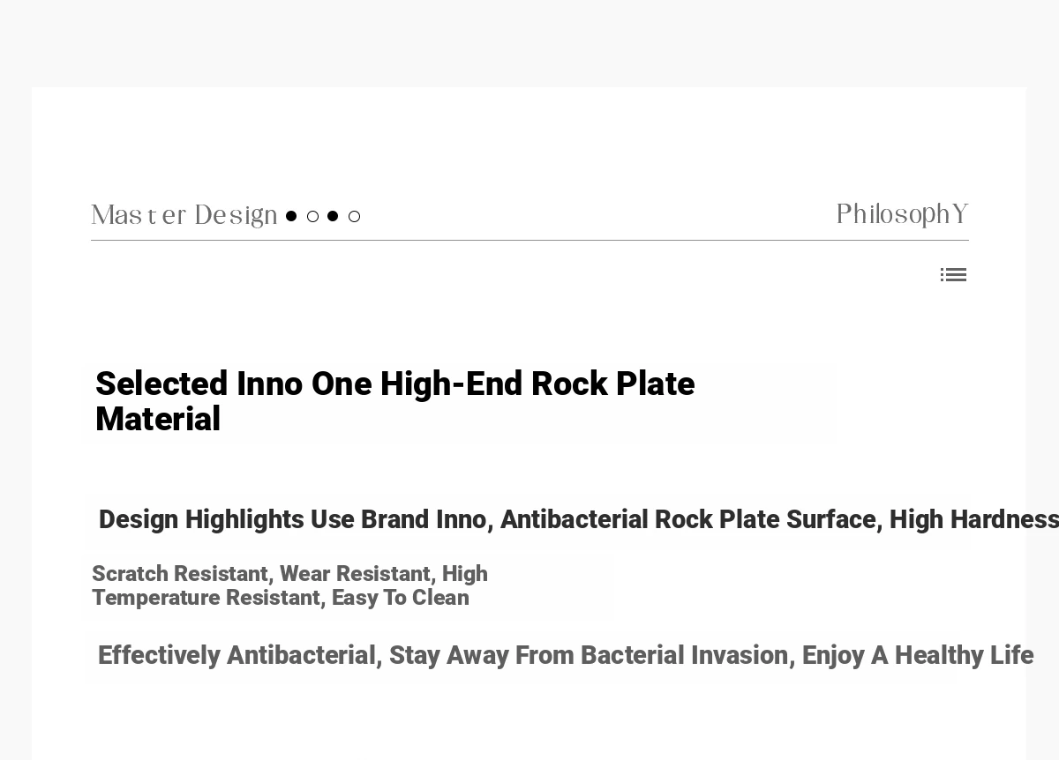Open the PhilosophY link
The image size is (1059, 760).
coord(902,214)
